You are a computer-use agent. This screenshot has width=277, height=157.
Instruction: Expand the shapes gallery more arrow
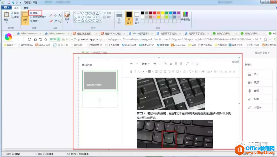coord(101,21)
